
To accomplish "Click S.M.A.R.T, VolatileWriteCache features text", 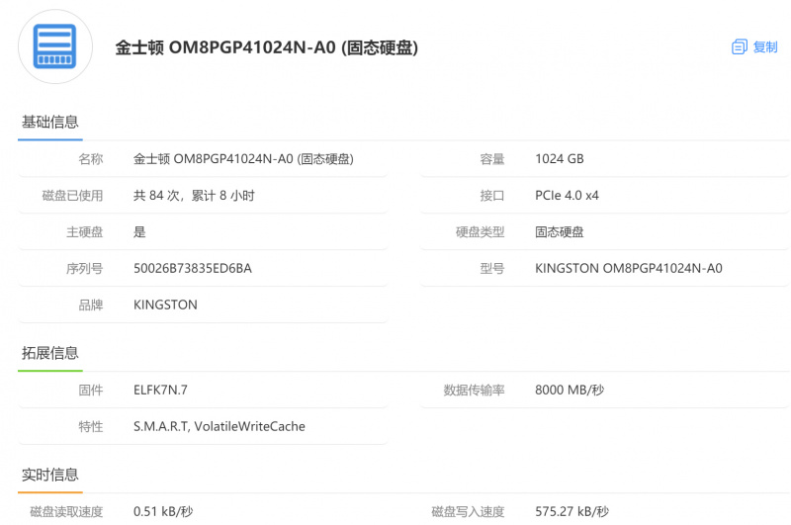I will (219, 427).
